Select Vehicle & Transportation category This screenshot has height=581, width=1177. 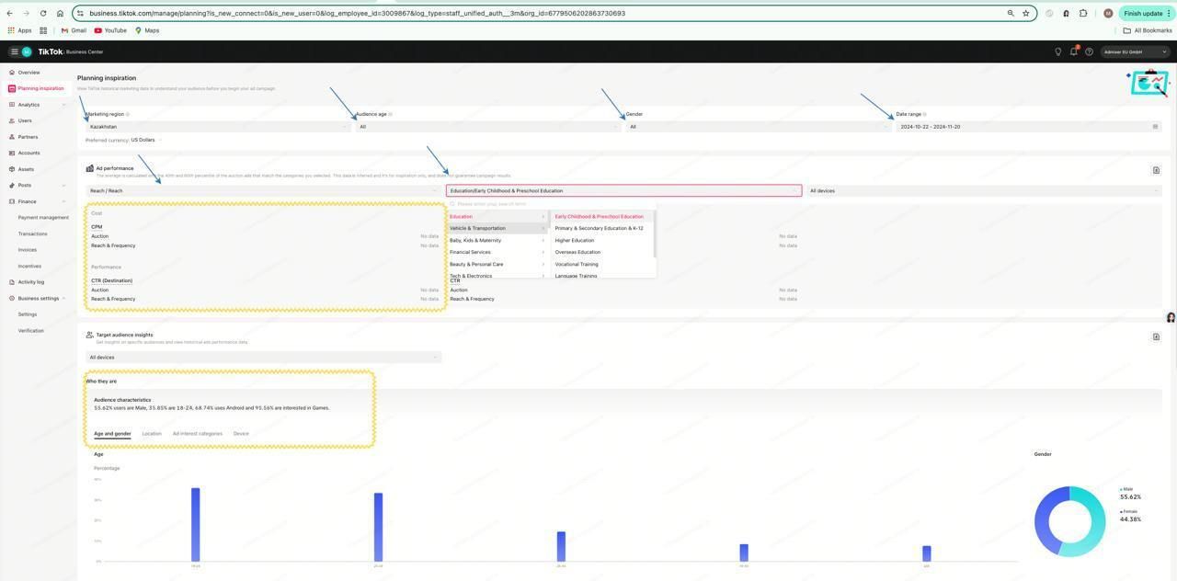click(497, 228)
